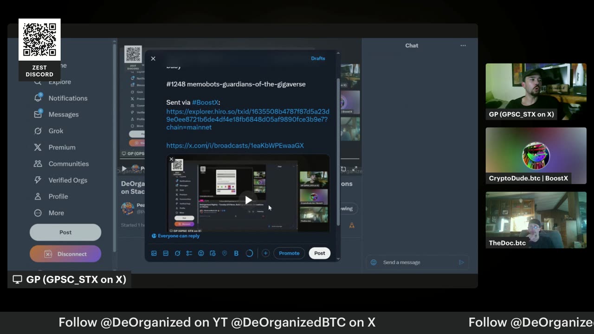Click the Zest Discord QR code
Screen dimensions: 594x334
click(x=39, y=39)
